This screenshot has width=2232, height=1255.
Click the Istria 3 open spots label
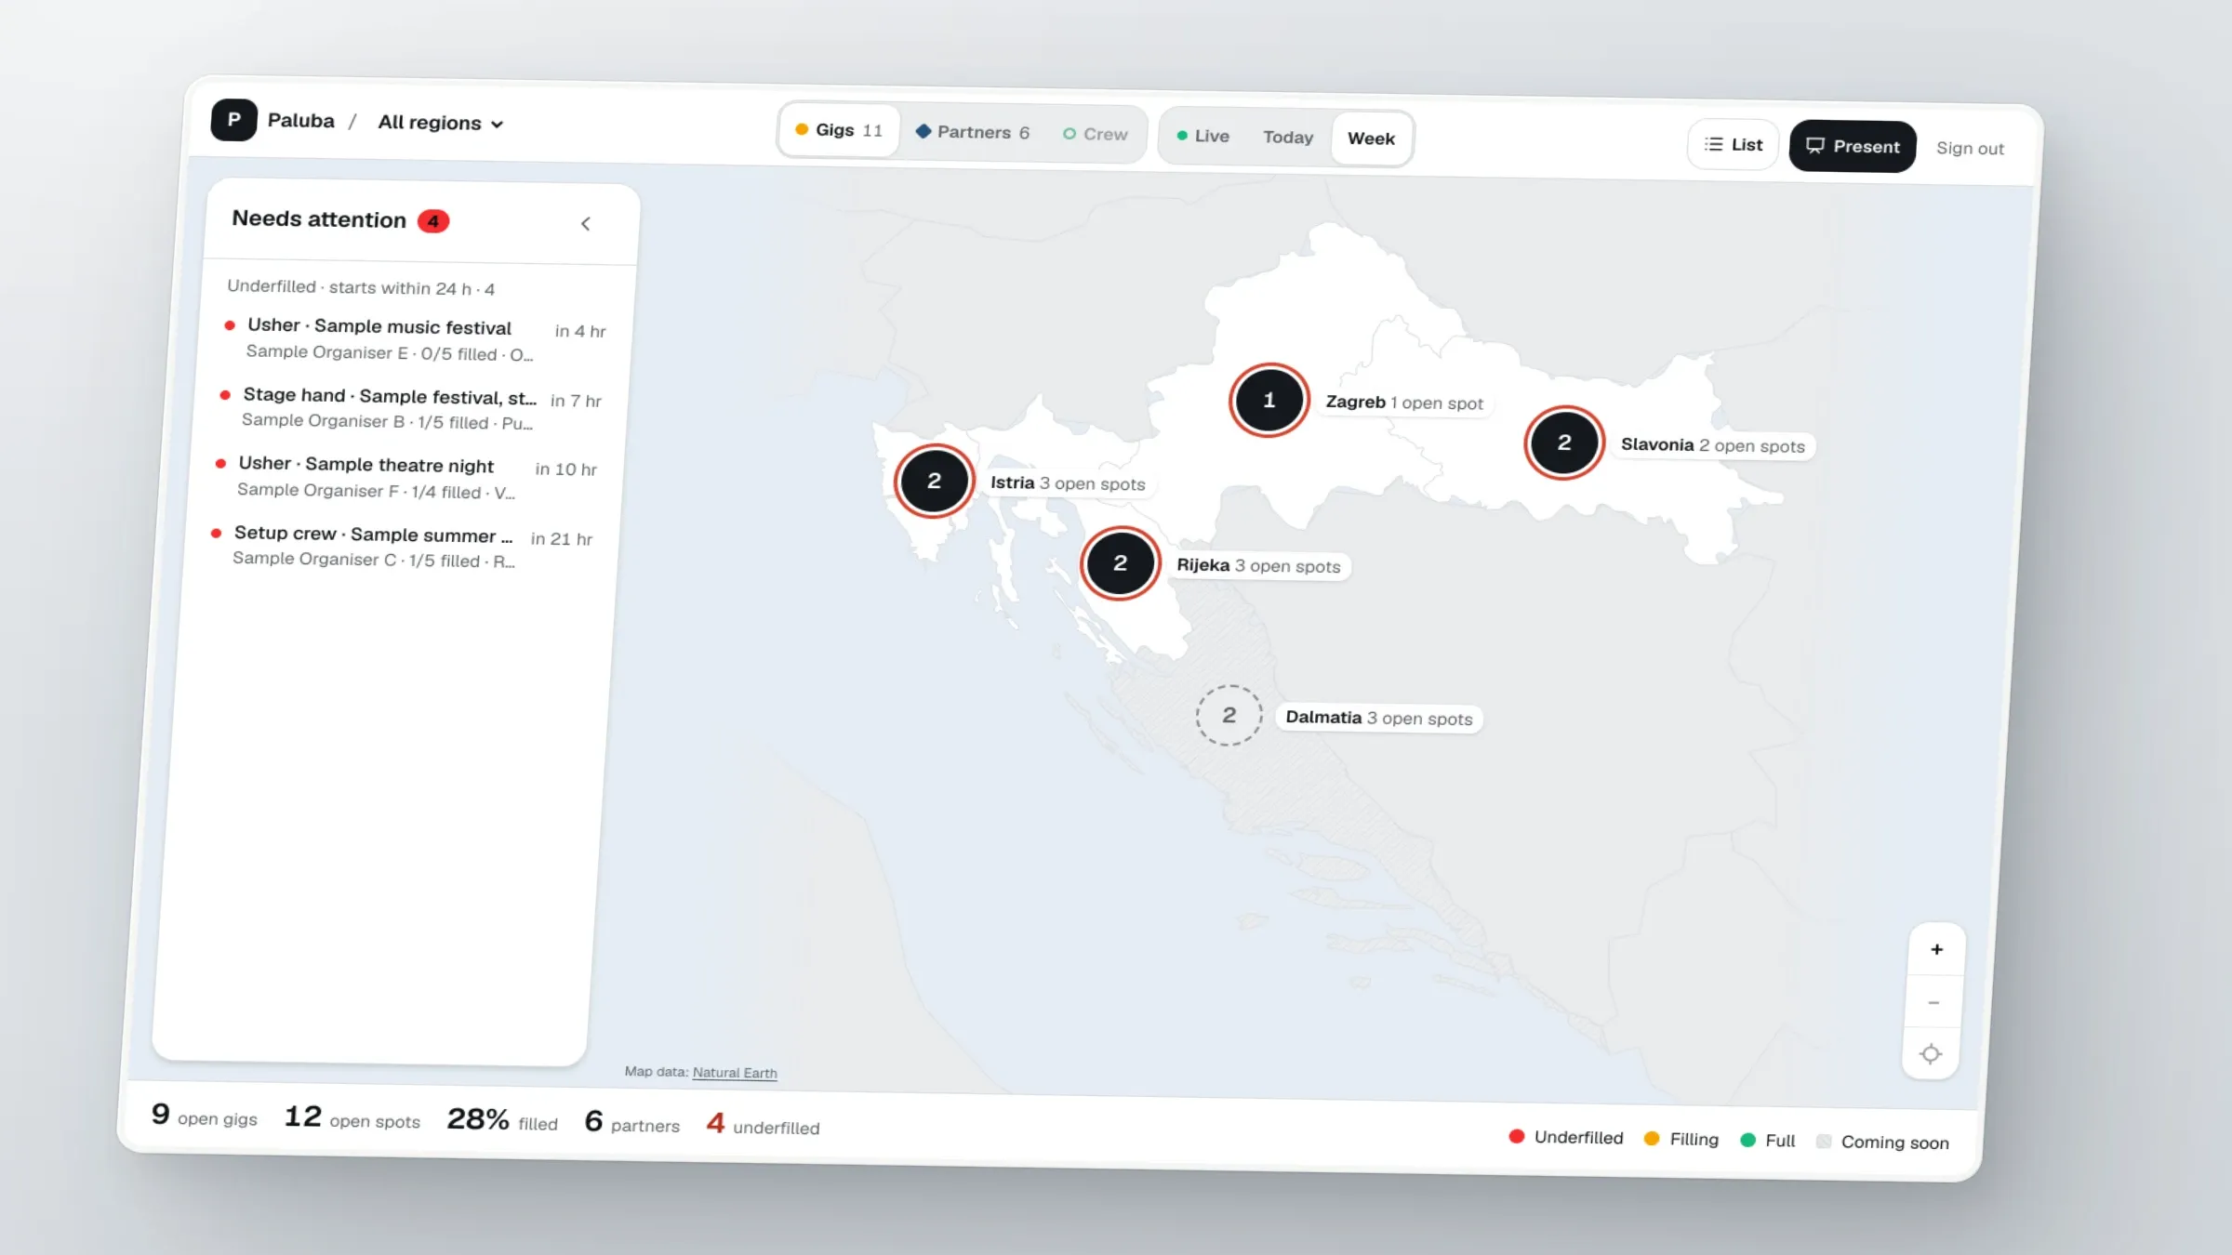click(x=1068, y=483)
